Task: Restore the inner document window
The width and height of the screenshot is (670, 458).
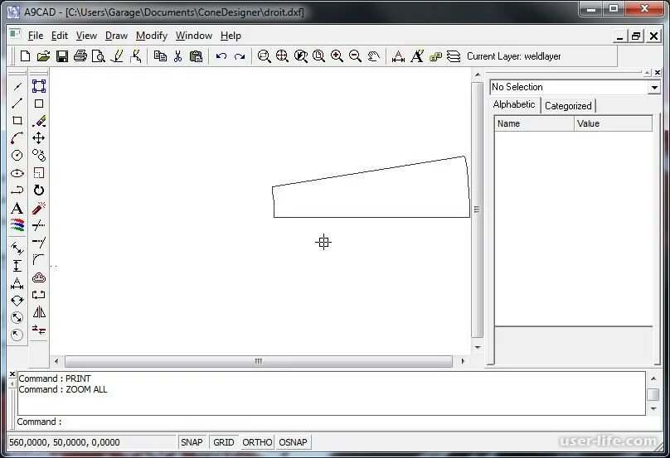Action: tap(636, 36)
